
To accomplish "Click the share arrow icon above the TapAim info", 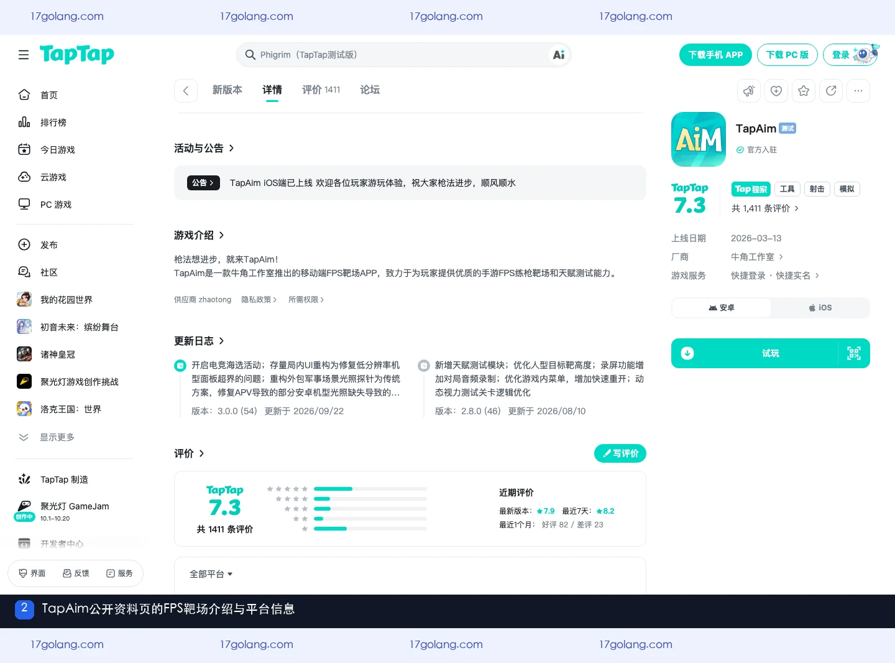I will pyautogui.click(x=831, y=91).
